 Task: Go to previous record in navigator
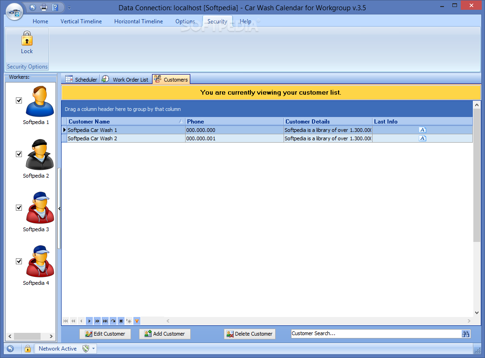[x=81, y=321]
